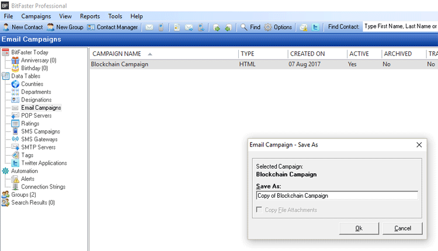
Task: Click the Save As name text field
Action: 336,196
